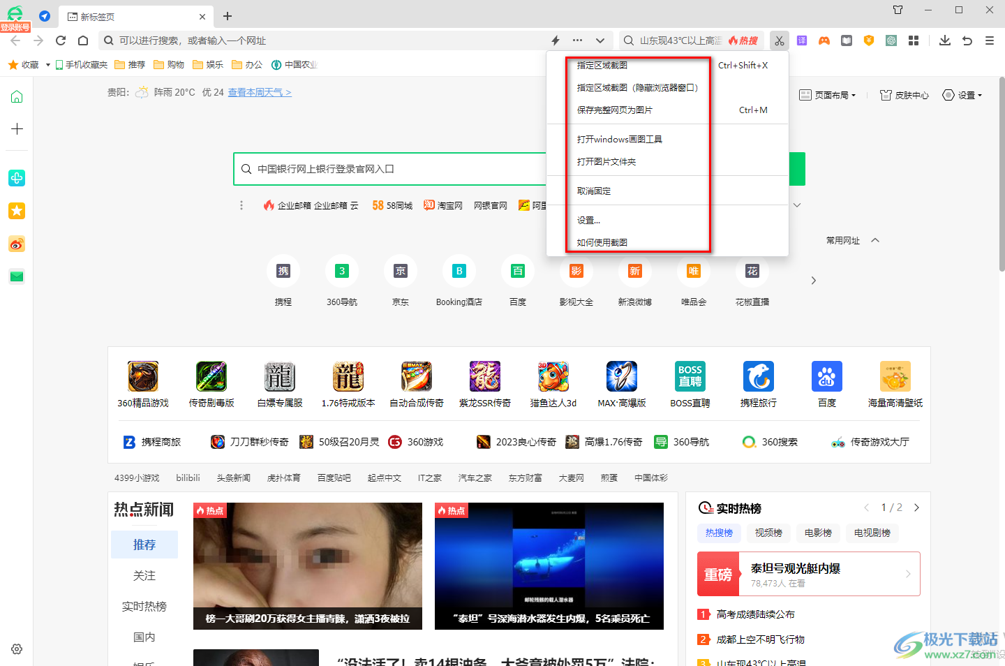
Task: Open the hamburger main menu icon
Action: pyautogui.click(x=990, y=40)
